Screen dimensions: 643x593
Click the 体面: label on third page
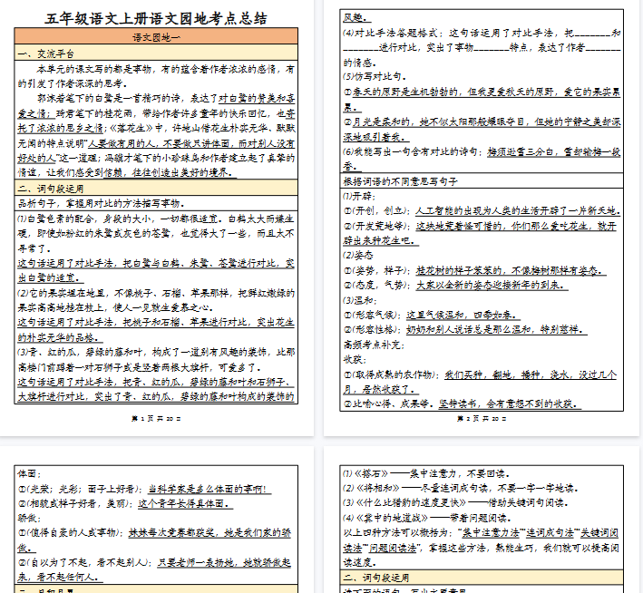tap(30, 473)
